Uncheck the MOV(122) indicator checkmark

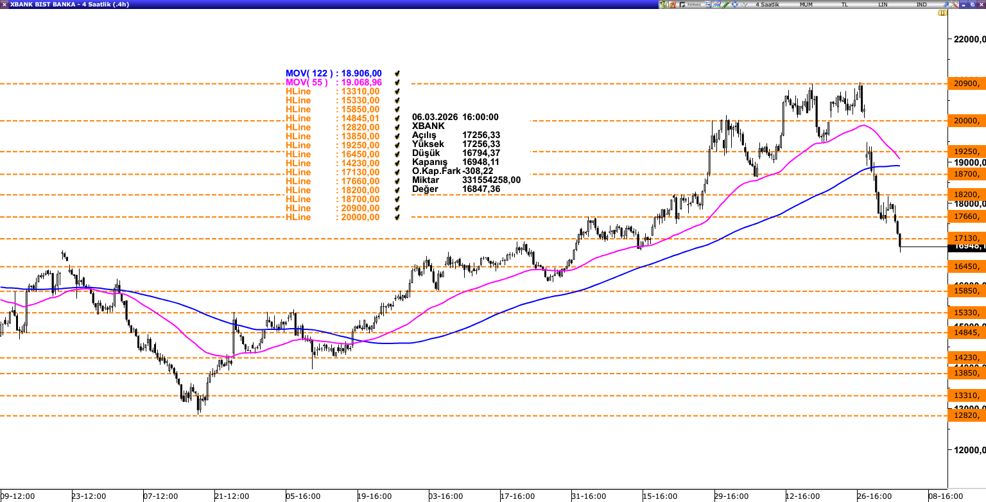coord(398,74)
